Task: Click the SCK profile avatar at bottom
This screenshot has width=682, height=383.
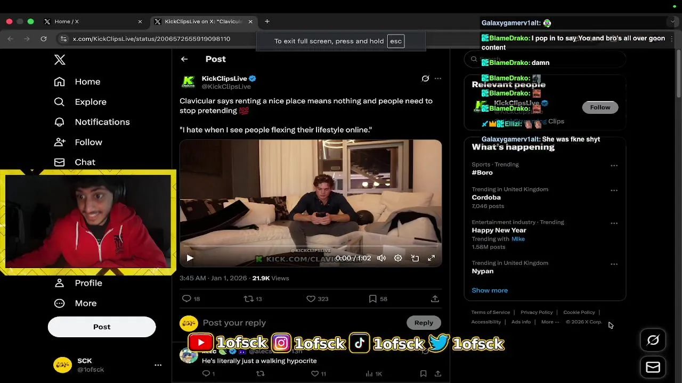Action: (x=62, y=365)
